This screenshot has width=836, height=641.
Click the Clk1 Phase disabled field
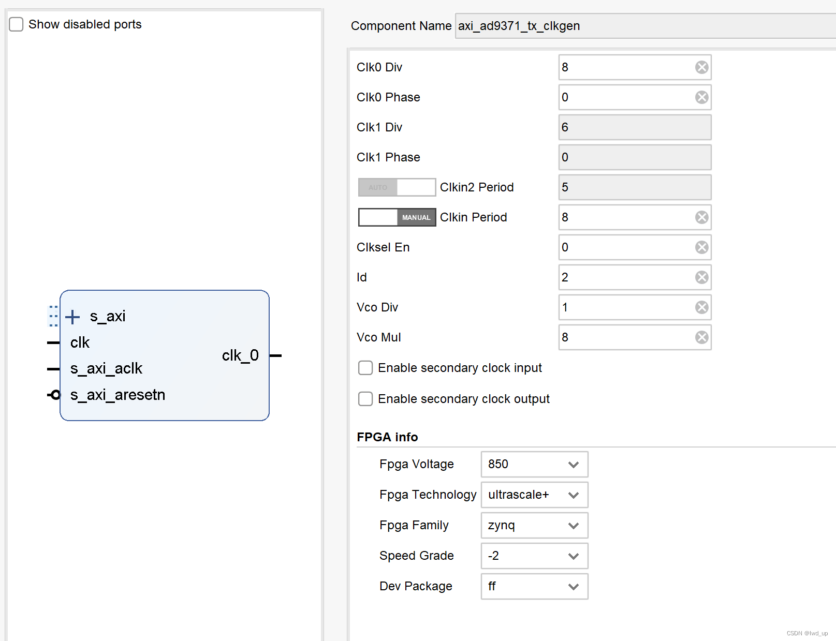[x=635, y=157]
